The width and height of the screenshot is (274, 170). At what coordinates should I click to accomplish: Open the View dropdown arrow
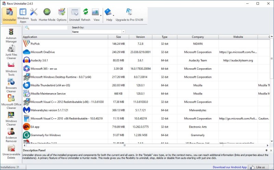(x=101, y=15)
